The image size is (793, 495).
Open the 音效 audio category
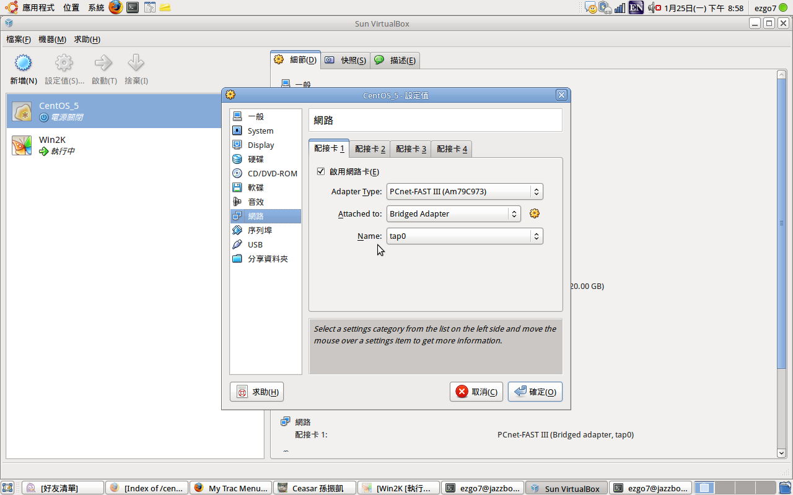pos(265,202)
